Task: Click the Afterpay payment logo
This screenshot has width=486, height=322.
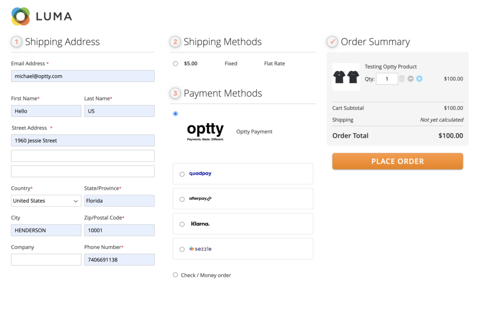Action: point(200,198)
